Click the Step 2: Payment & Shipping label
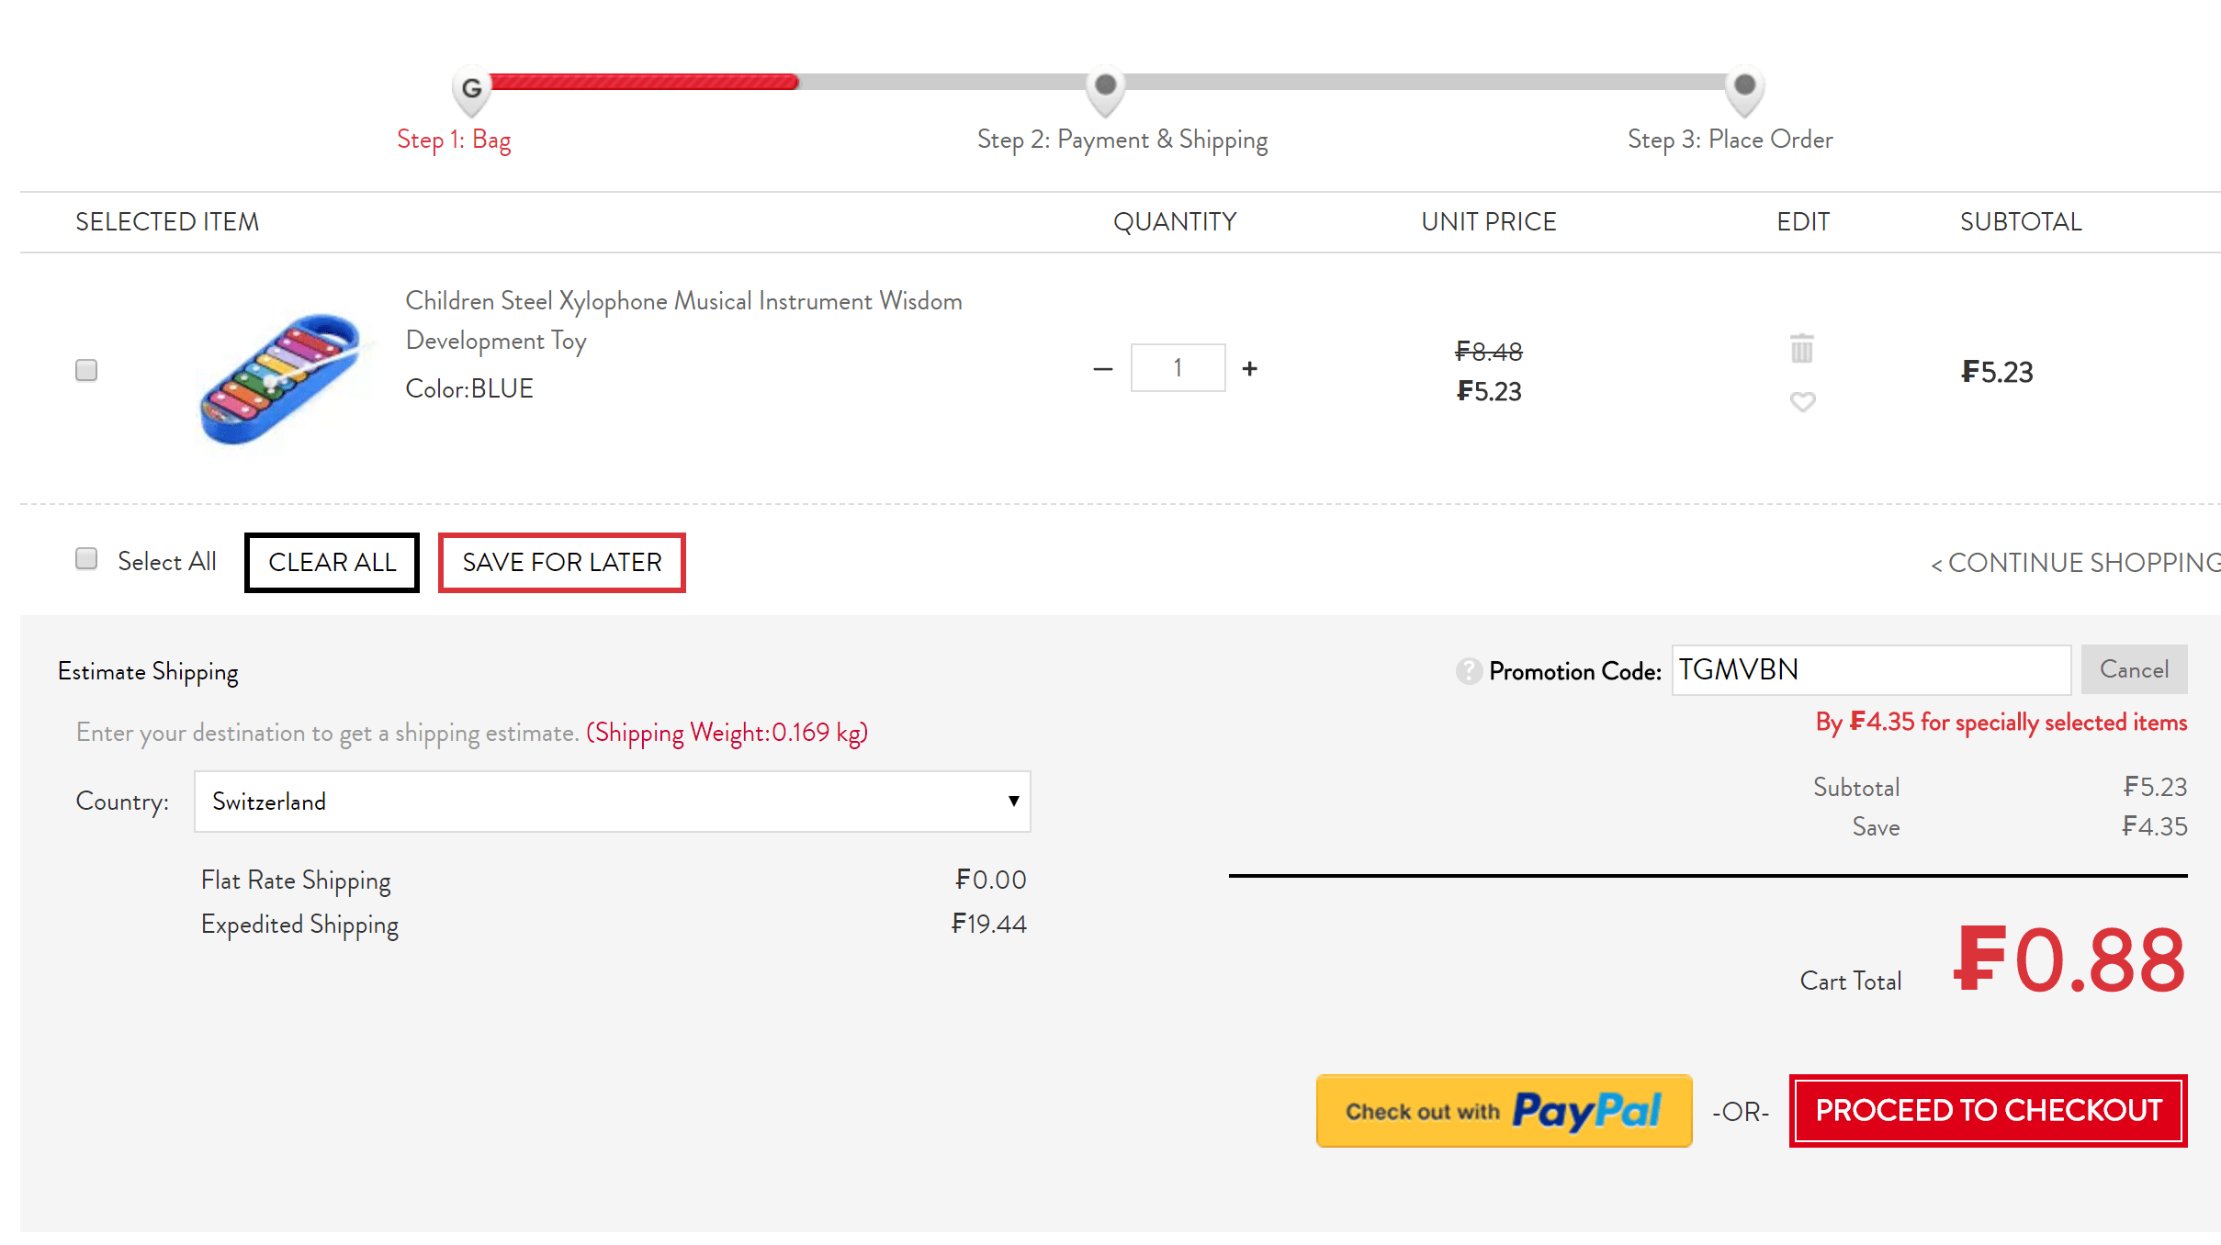 pos(1122,140)
